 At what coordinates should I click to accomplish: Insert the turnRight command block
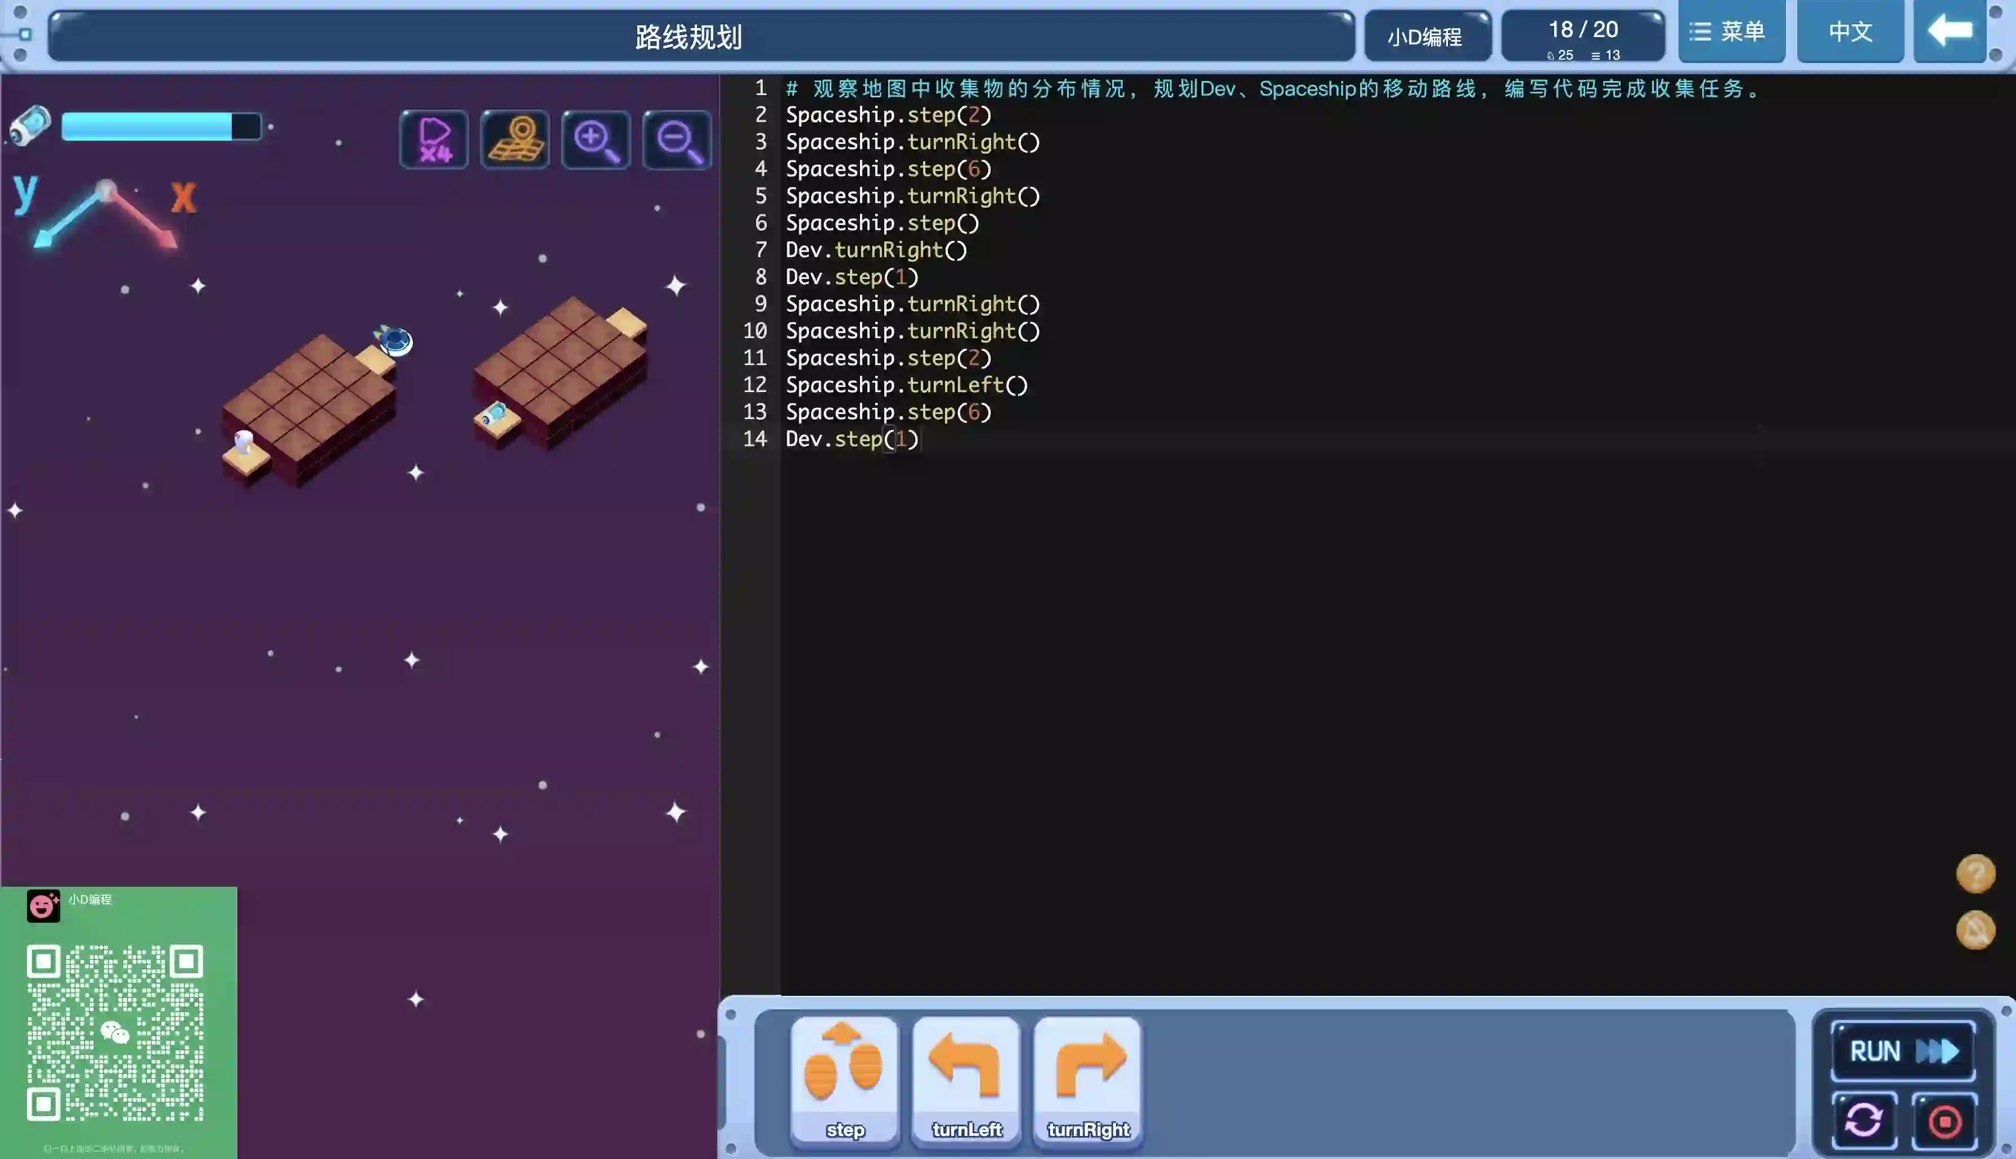pyautogui.click(x=1087, y=1081)
